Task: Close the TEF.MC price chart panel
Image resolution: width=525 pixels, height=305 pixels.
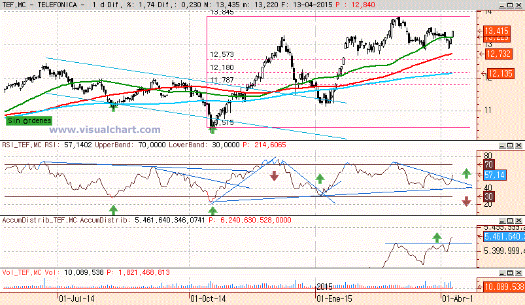Action: click(x=518, y=5)
